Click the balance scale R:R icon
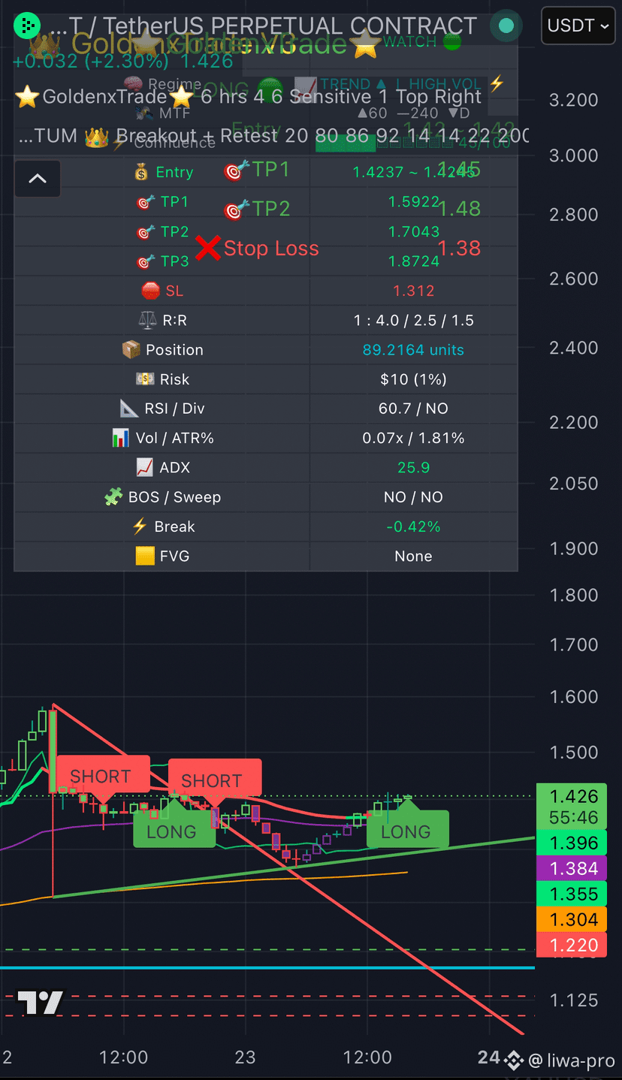Image resolution: width=622 pixels, height=1080 pixels. [147, 320]
